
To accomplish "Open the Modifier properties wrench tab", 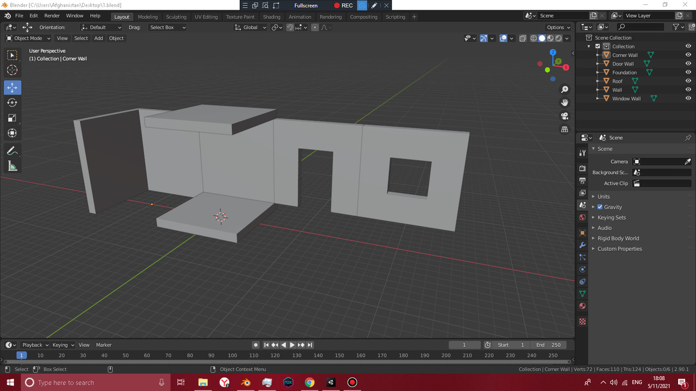I will coord(582,245).
